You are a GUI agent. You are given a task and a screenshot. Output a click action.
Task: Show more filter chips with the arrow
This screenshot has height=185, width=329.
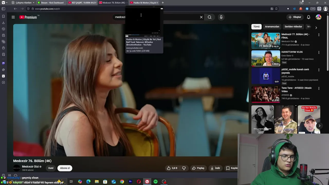(x=316, y=27)
